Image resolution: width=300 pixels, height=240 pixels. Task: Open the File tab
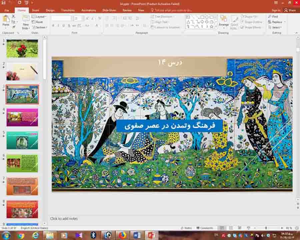[x=7, y=10]
